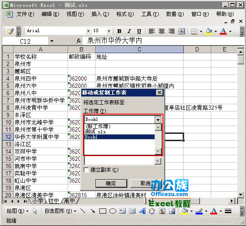The width and height of the screenshot is (246, 226).
Task: Expand the workbook Book1 dropdown arrow
Action: pos(158,120)
